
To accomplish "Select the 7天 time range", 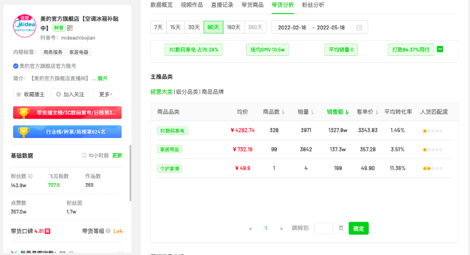I will (158, 27).
